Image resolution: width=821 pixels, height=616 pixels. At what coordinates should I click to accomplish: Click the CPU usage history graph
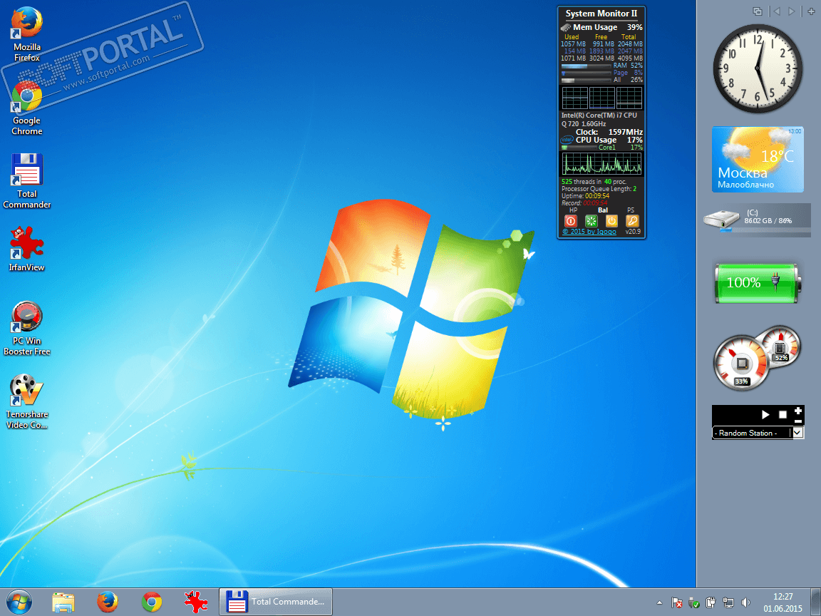pos(601,163)
